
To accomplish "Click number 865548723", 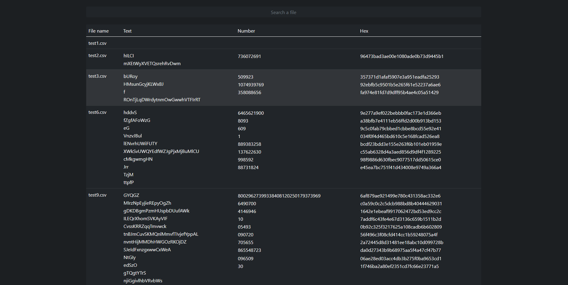I will point(250,250).
